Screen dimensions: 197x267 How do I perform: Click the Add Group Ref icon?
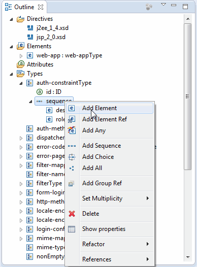(71, 183)
